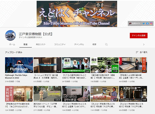The height and width of the screenshot is (114, 155).
Task: Open the Instagram icon link in banner
Action: pos(151,24)
